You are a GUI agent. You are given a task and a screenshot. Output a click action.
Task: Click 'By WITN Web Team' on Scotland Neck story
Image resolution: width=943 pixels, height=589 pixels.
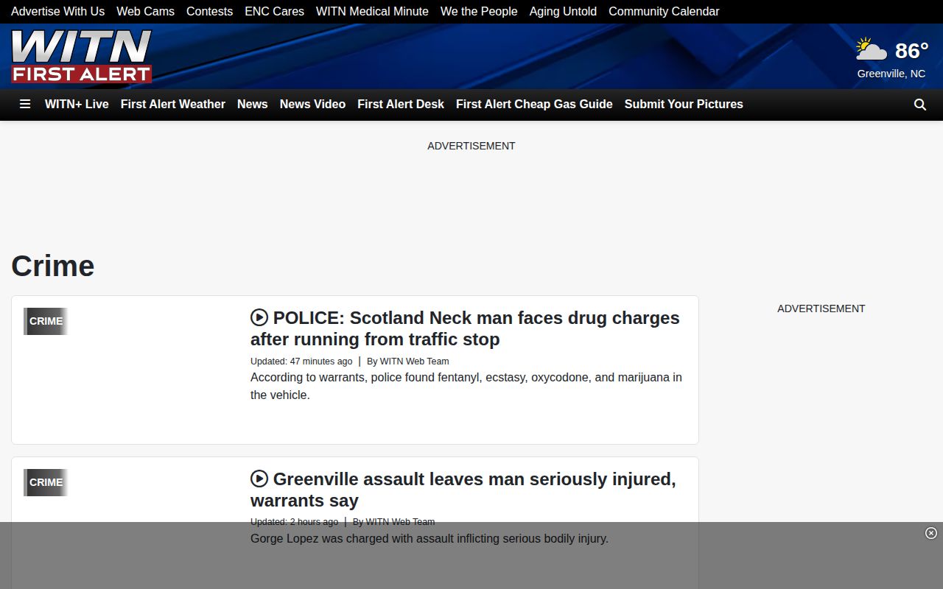[x=408, y=361]
